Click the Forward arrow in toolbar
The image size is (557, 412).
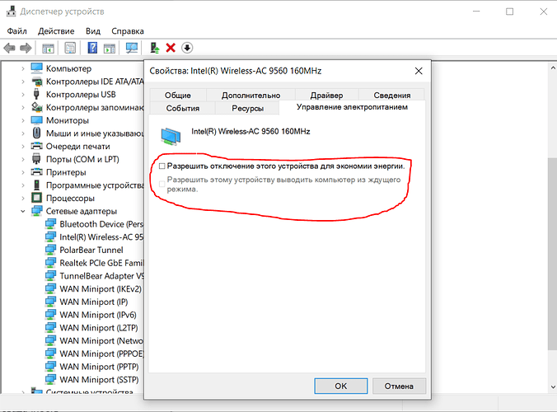[26, 48]
